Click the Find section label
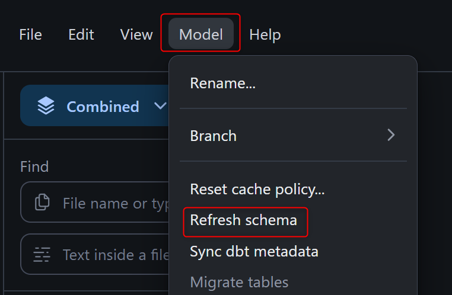 34,166
